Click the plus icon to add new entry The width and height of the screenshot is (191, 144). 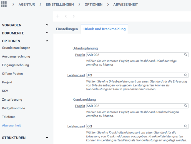click(58, 16)
